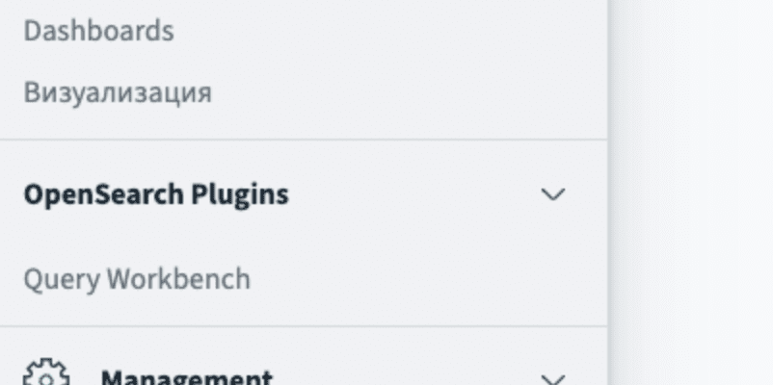Select Dashboards in the navigation sidebar
773x385 pixels.
click(x=98, y=31)
